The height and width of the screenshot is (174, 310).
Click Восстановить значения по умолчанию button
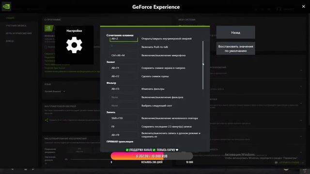(236, 48)
